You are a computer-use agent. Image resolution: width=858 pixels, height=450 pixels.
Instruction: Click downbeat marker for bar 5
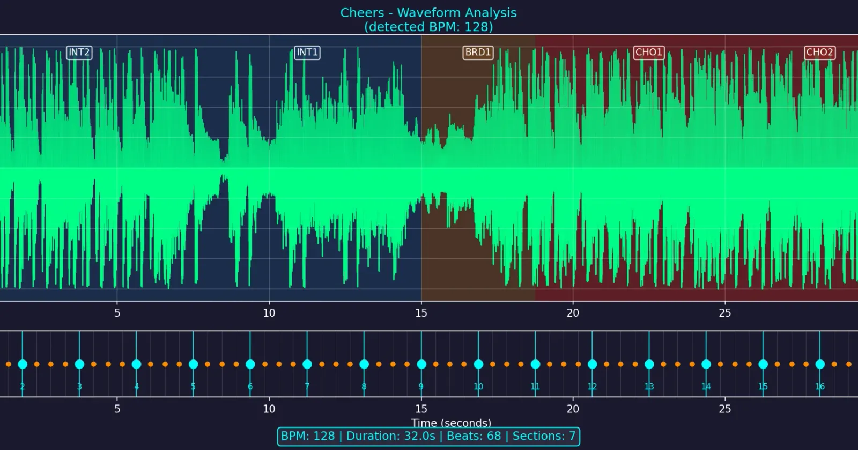point(193,364)
